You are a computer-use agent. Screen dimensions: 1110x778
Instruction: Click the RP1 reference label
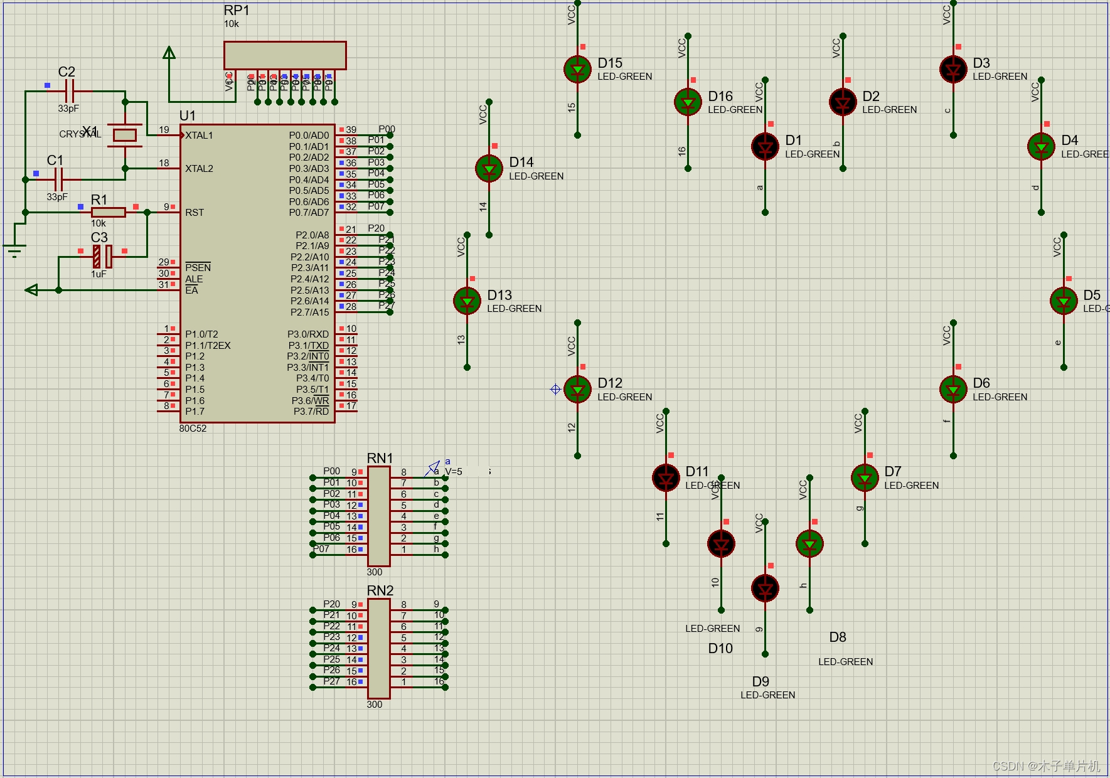coord(237,10)
